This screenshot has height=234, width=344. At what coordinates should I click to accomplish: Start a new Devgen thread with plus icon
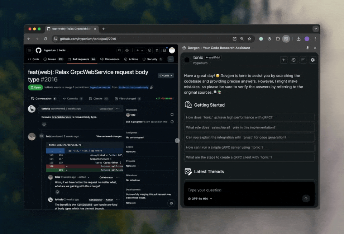coord(284,60)
